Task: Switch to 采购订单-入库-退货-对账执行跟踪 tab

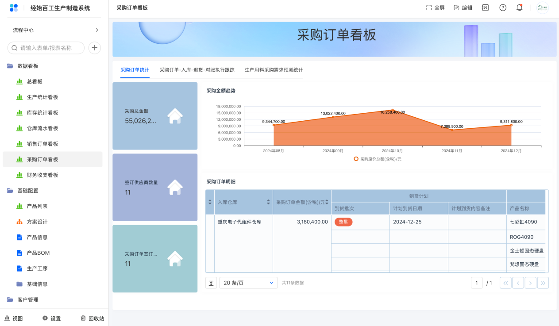Action: pyautogui.click(x=197, y=70)
